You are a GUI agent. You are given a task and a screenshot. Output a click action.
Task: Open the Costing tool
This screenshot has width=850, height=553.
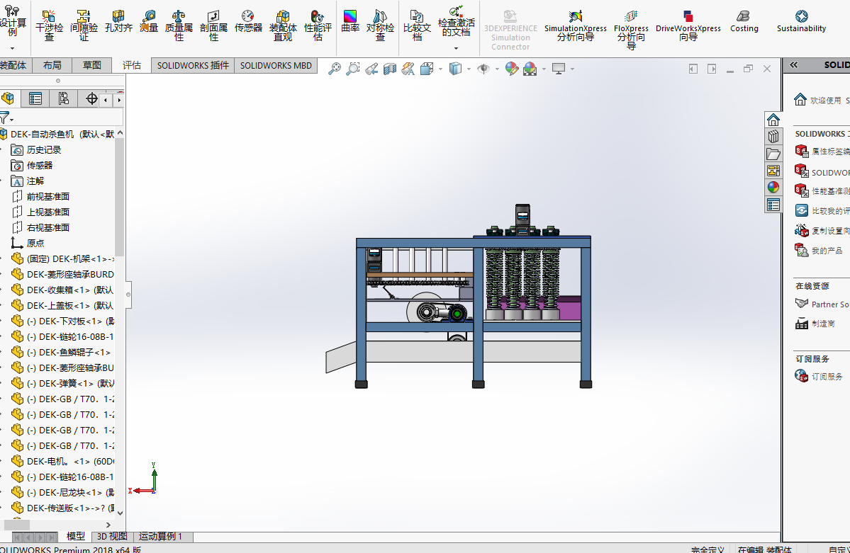[744, 22]
